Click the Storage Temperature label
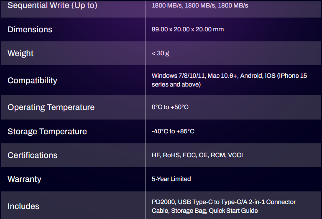This screenshot has width=322, height=219. (47, 132)
